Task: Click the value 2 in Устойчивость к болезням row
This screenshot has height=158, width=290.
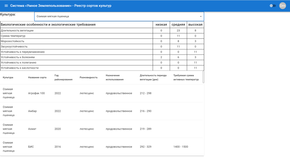Action: click(x=161, y=57)
